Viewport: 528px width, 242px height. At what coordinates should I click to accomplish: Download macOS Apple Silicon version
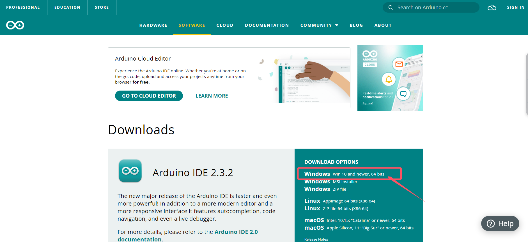359,228
